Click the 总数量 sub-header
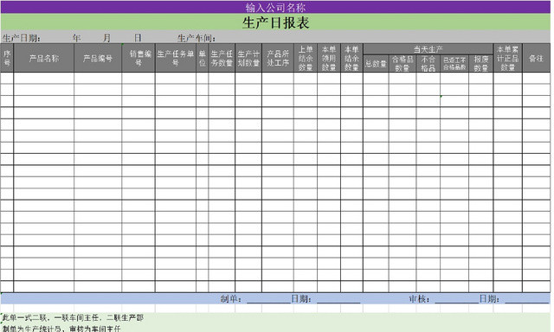This screenshot has height=332, width=554. click(376, 63)
